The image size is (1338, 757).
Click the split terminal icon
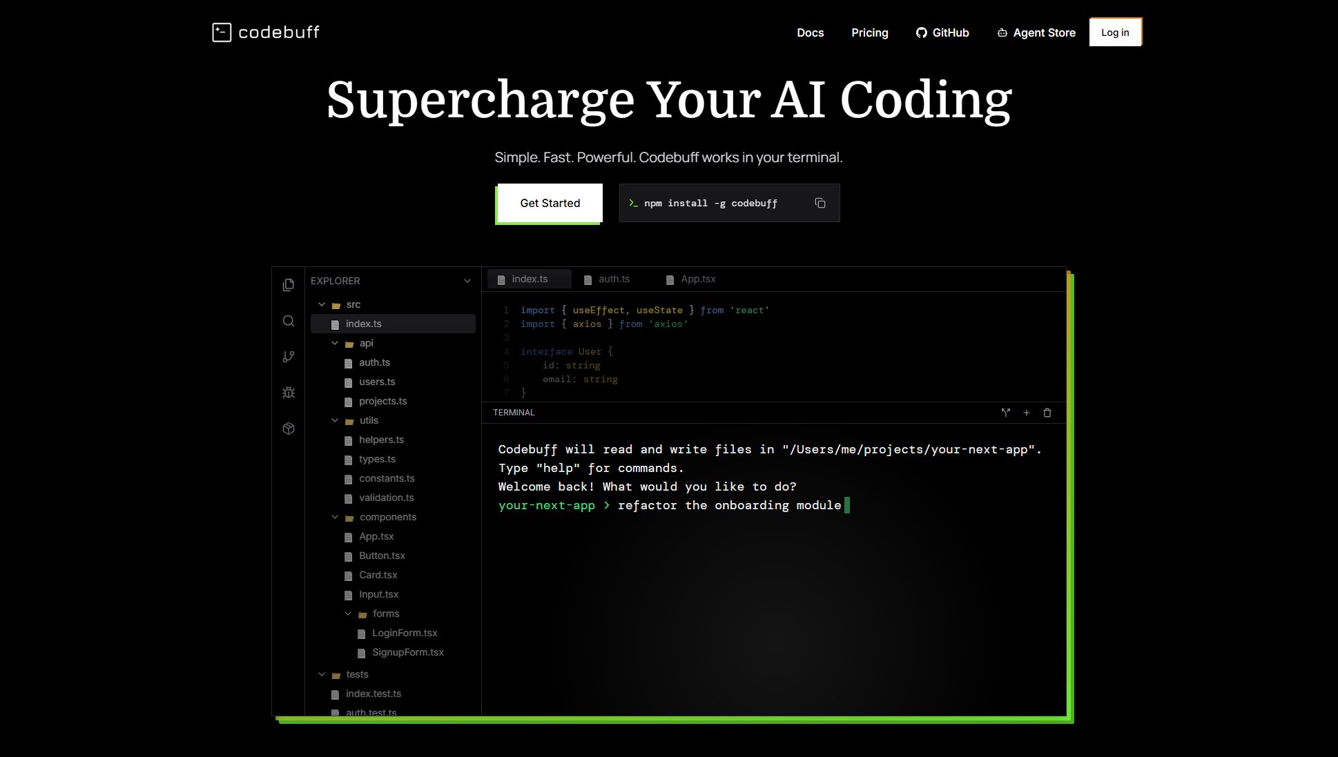tap(1005, 413)
